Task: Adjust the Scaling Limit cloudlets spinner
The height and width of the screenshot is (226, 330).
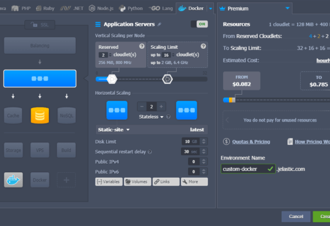Action: coord(173,55)
